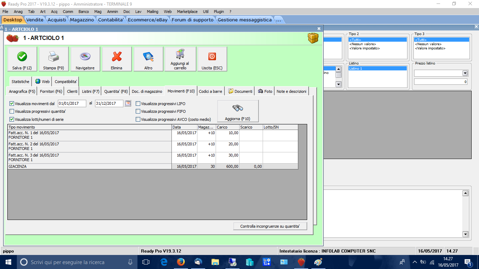Screen dimensions: 479x269
Task: Select GIACENZA total row
Action: 153,166
